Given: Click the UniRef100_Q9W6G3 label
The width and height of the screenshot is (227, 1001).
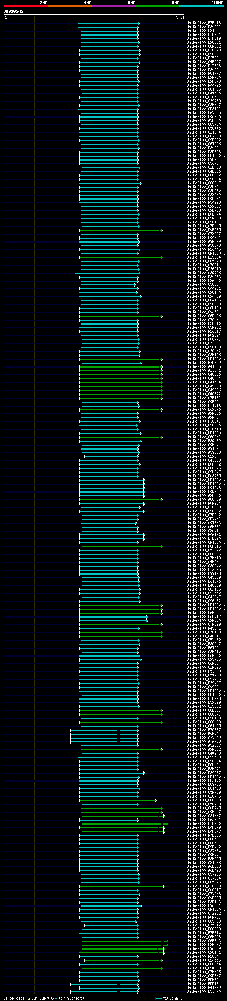Looking at the screenshot, I should [203, 968].
